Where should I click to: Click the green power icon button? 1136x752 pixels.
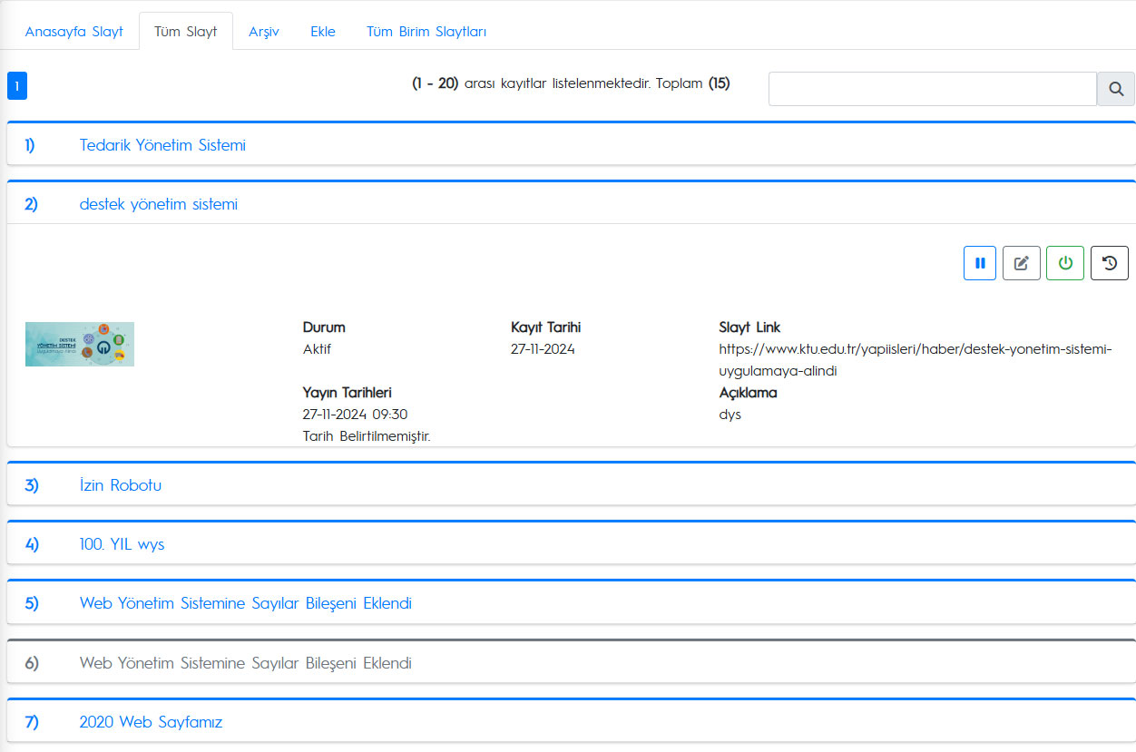tap(1065, 263)
